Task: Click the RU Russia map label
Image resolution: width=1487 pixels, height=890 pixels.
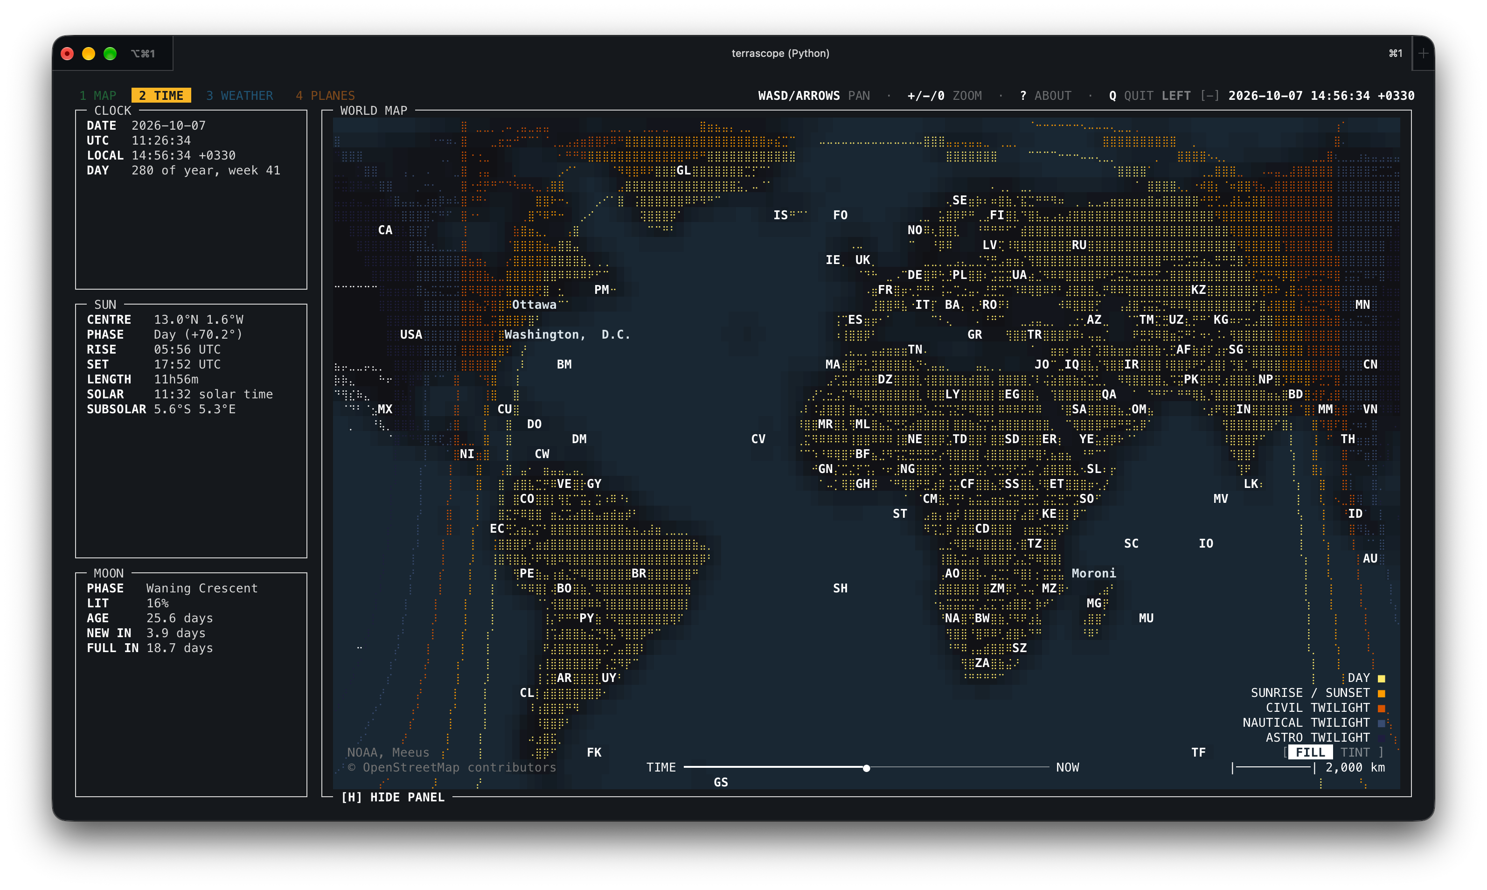Action: tap(1079, 245)
